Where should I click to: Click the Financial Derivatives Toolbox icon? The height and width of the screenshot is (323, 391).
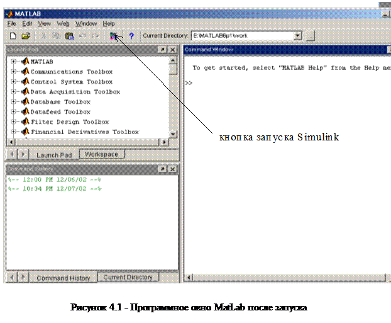click(25, 132)
